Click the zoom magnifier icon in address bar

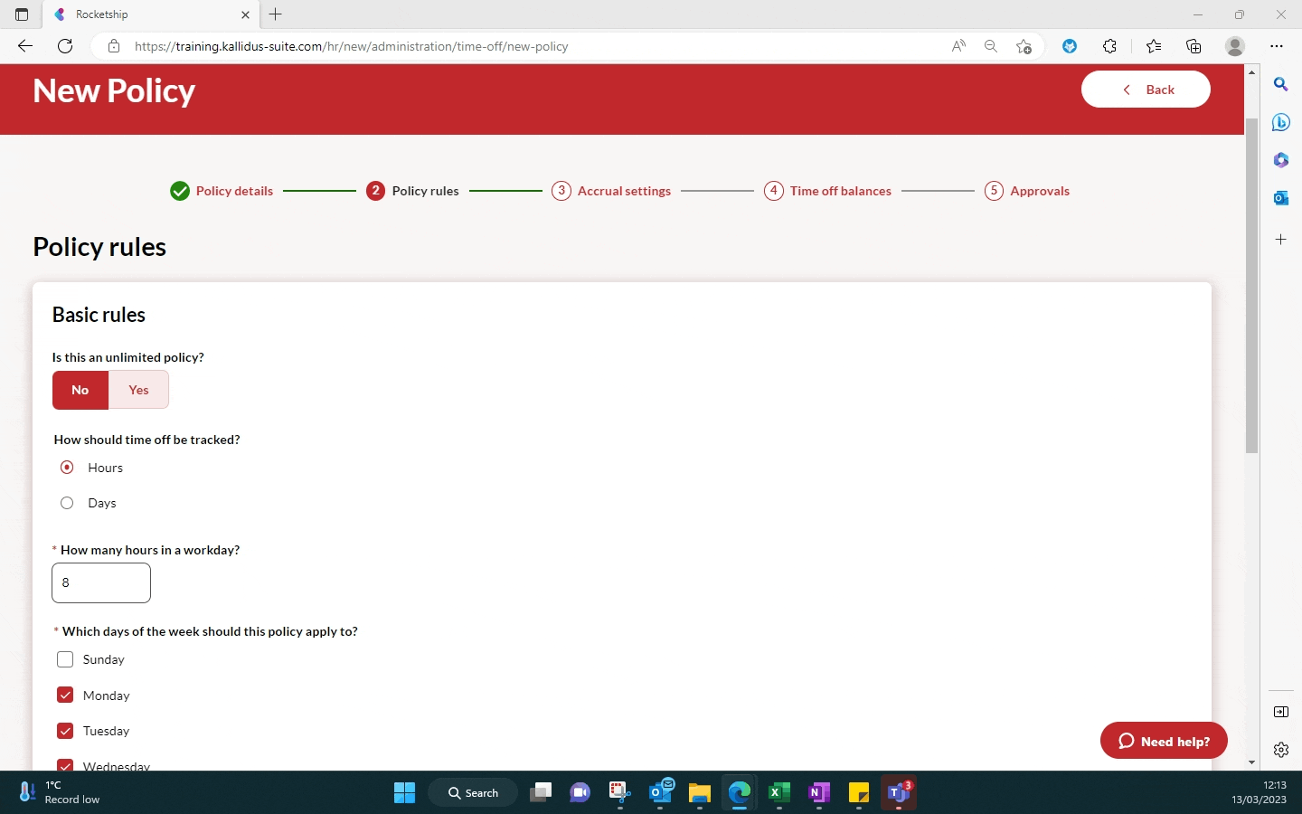[991, 46]
